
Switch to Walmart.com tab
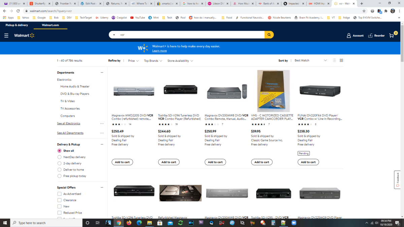pyautogui.click(x=50, y=25)
